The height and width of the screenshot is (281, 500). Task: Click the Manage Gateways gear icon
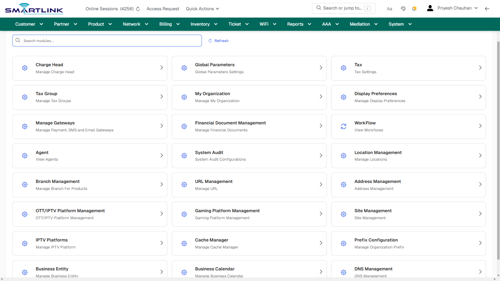click(x=25, y=126)
